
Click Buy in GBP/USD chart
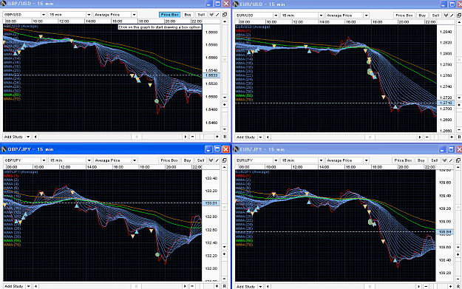click(x=188, y=15)
